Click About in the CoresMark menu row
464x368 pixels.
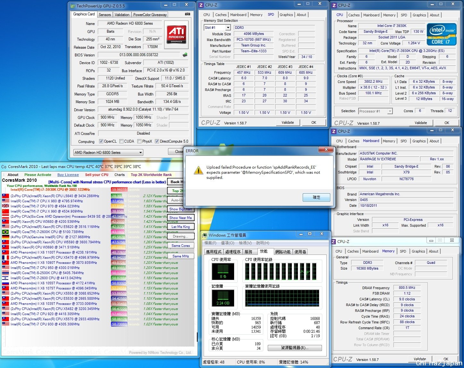pos(13,175)
